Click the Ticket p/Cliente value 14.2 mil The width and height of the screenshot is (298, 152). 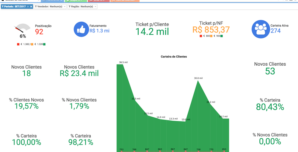[152, 32]
